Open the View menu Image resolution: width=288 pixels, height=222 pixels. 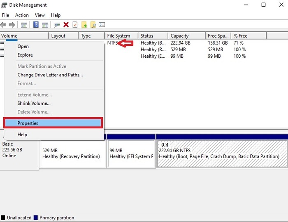pyautogui.click(x=40, y=15)
